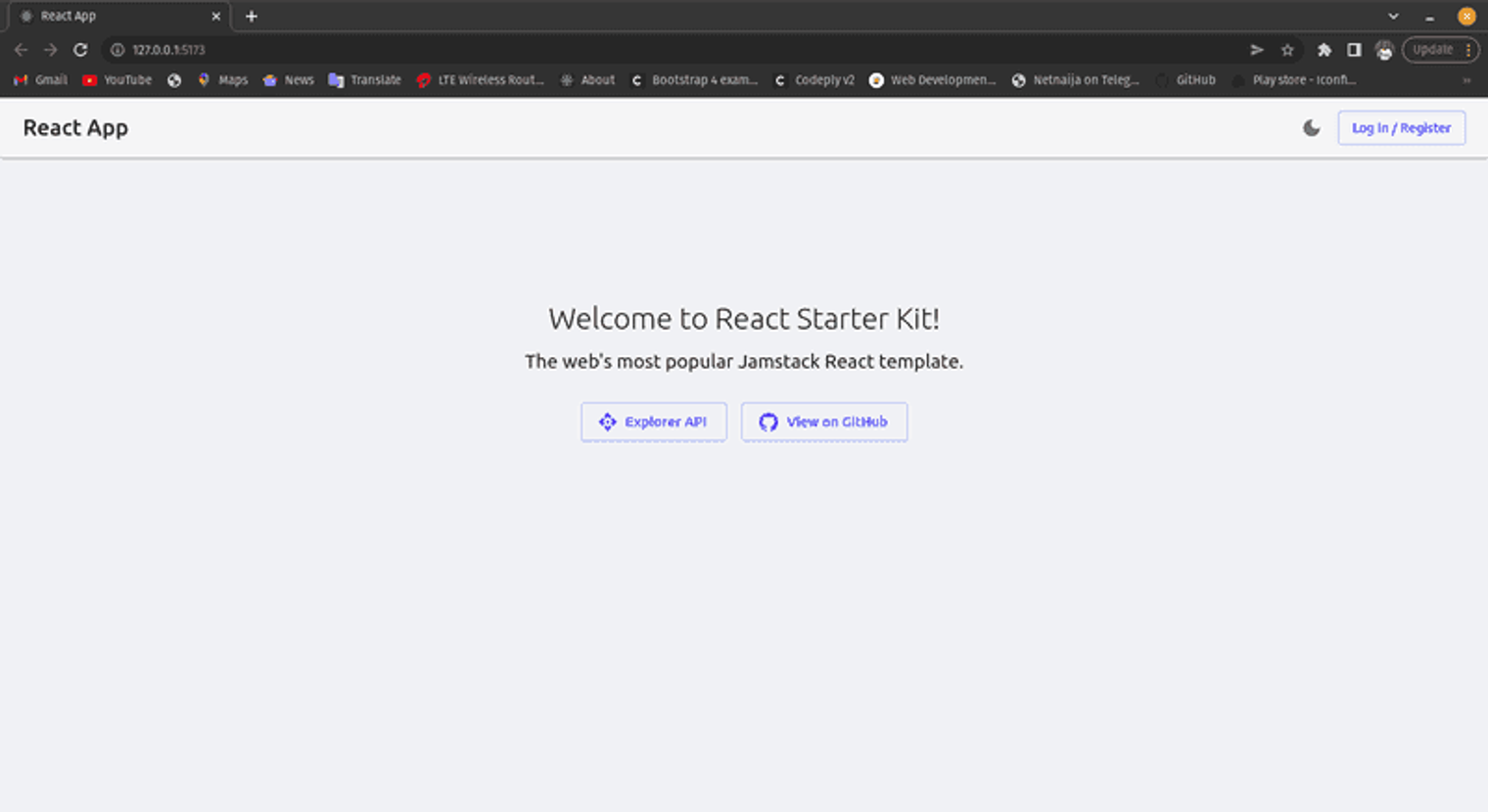Bookmark this page with the star icon
This screenshot has width=1488, height=812.
pos(1287,50)
